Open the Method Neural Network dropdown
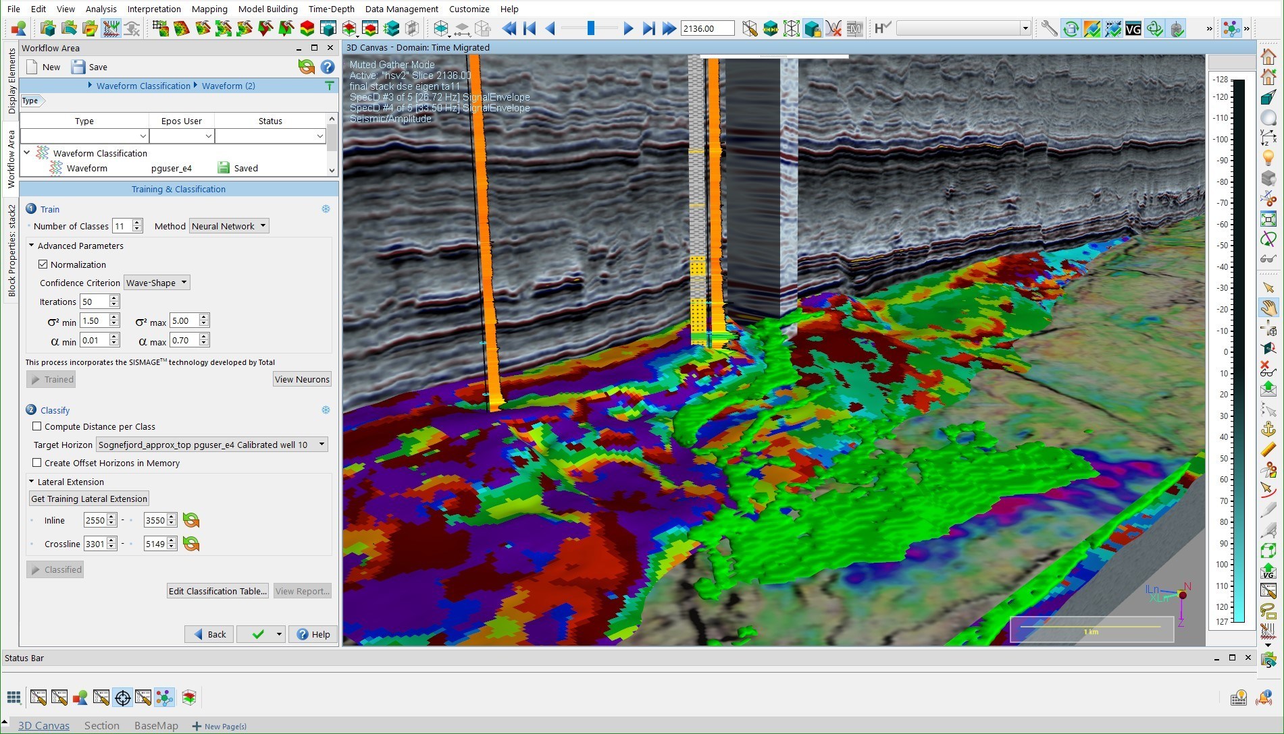Image resolution: width=1284 pixels, height=734 pixels. coord(229,226)
